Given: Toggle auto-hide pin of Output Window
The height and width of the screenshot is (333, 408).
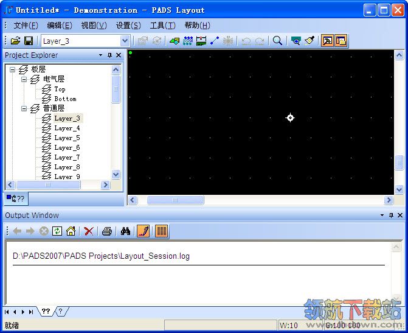Looking at the screenshot, I should coord(391,215).
